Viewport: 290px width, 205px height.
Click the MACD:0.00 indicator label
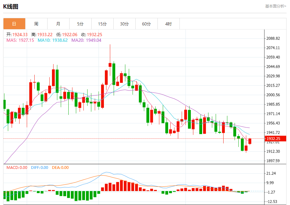17,168
